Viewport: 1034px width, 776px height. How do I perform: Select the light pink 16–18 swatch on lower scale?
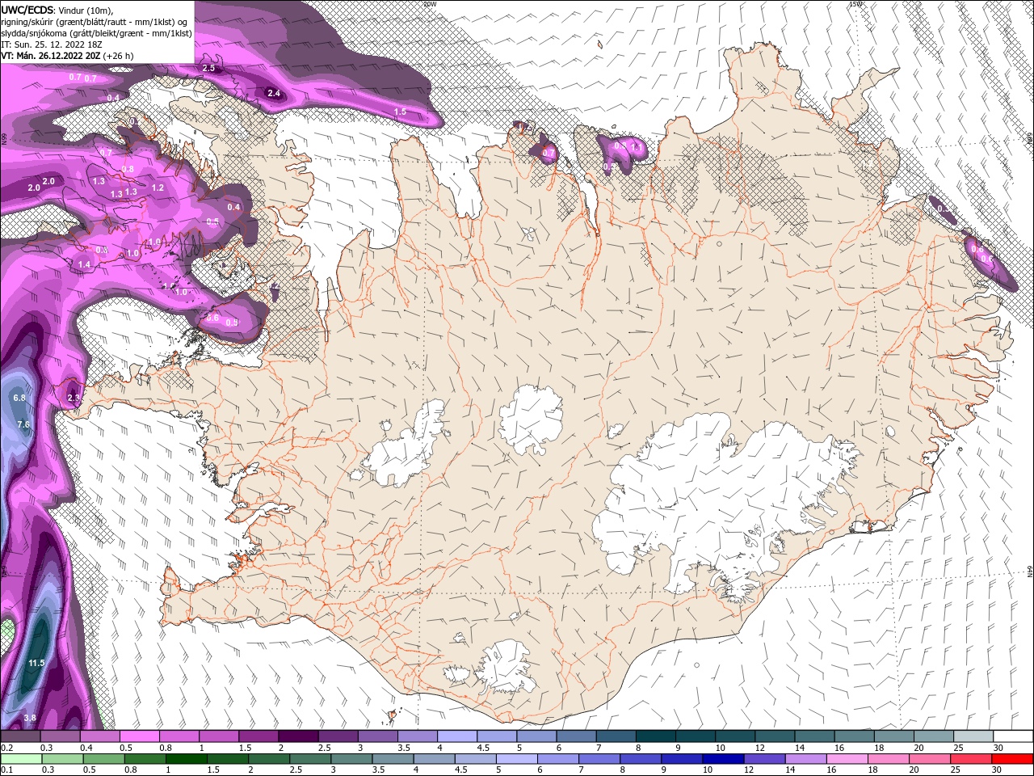[x=847, y=759]
